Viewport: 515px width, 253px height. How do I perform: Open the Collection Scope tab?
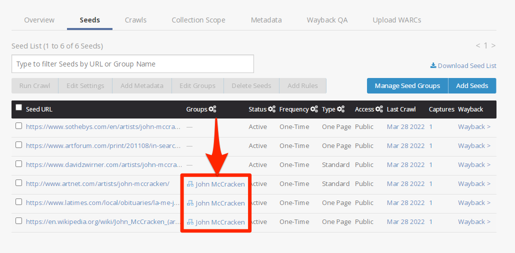pos(198,20)
